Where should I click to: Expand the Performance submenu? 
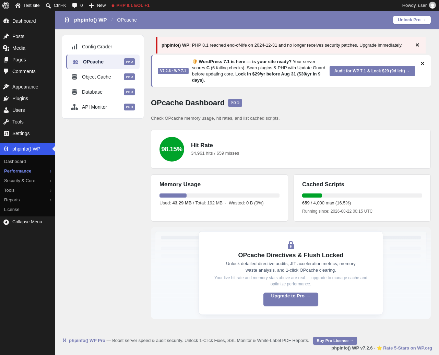50,171
